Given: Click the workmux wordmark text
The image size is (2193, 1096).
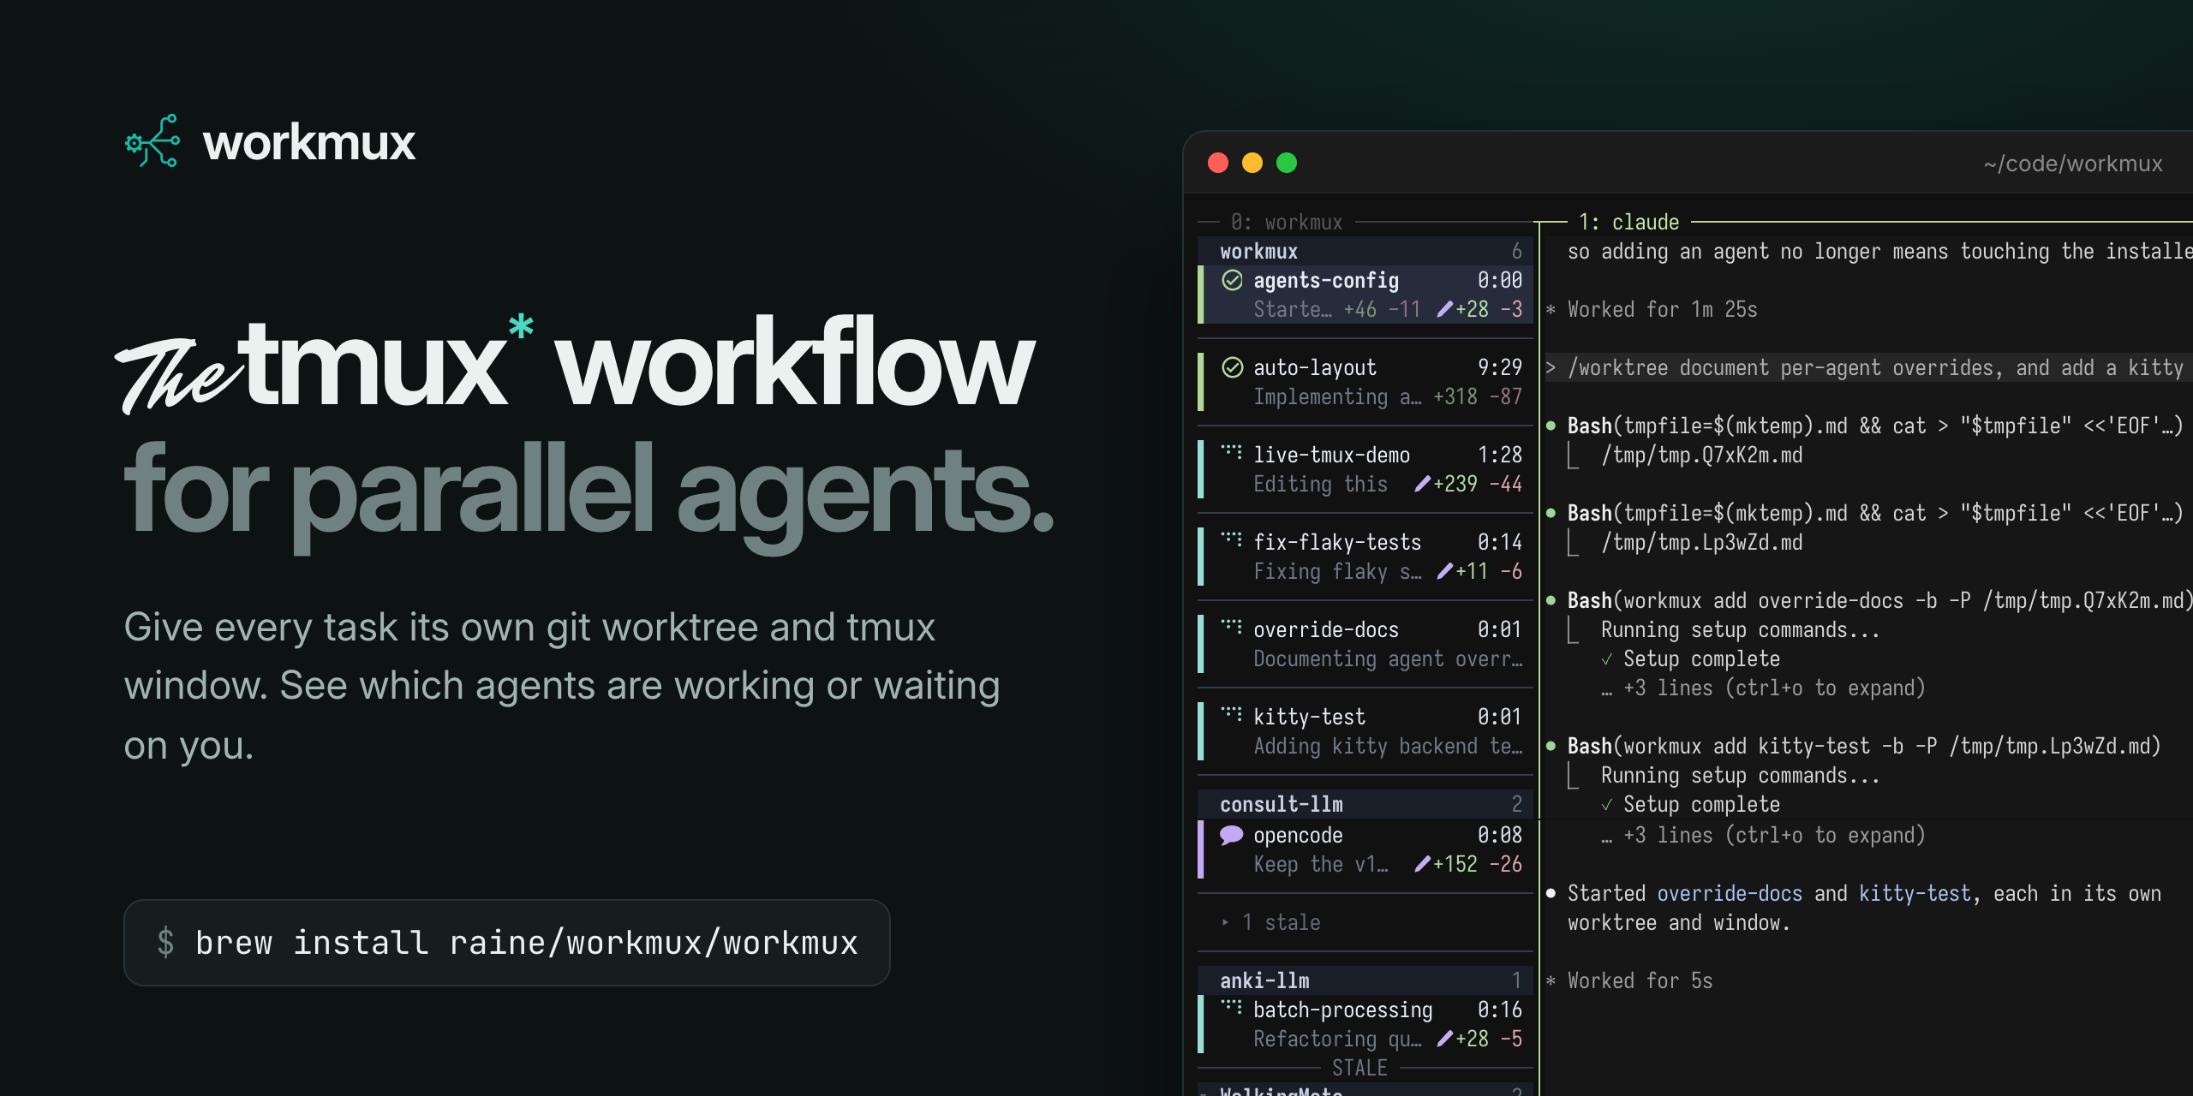Looking at the screenshot, I should [x=309, y=142].
